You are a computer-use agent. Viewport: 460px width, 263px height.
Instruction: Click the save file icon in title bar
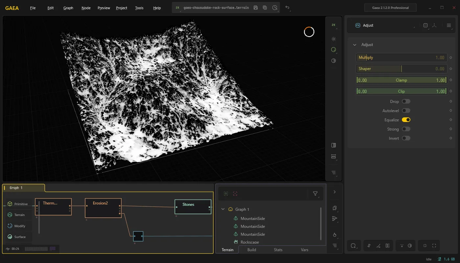pyautogui.click(x=256, y=8)
